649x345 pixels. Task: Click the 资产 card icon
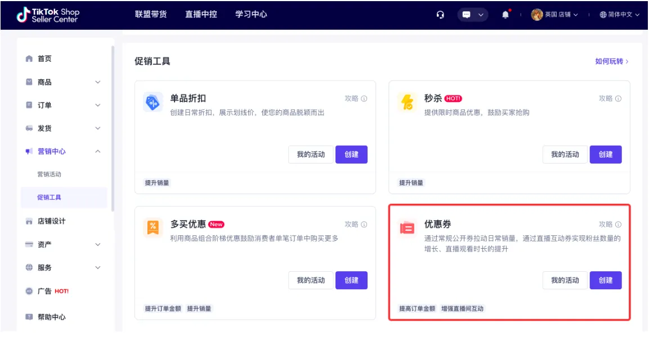point(29,244)
